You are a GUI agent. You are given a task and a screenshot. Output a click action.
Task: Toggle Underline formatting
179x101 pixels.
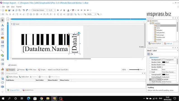click(x=64, y=10)
